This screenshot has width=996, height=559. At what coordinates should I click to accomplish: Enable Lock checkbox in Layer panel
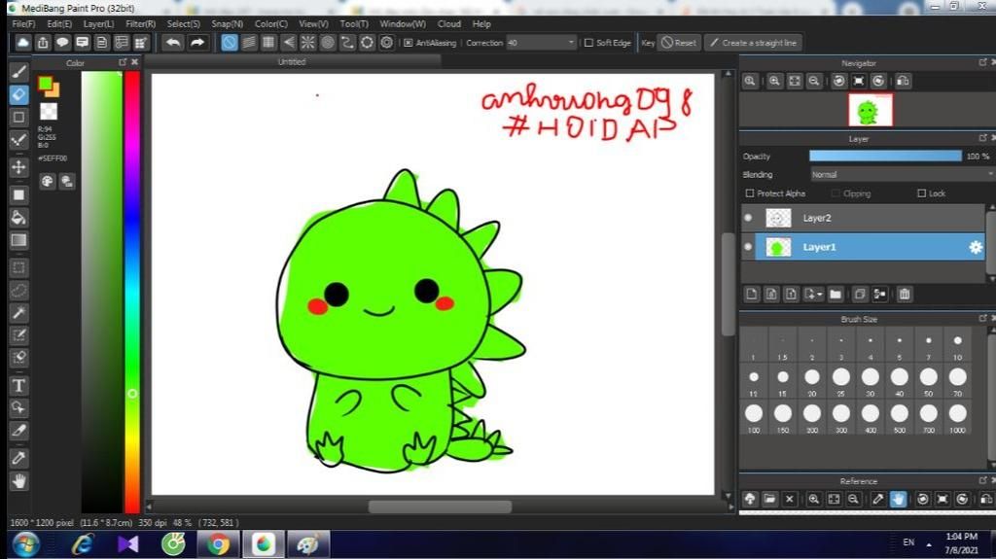click(922, 193)
